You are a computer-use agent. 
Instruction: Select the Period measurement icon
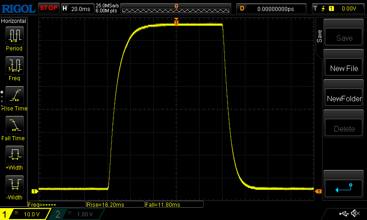pyautogui.click(x=15, y=36)
